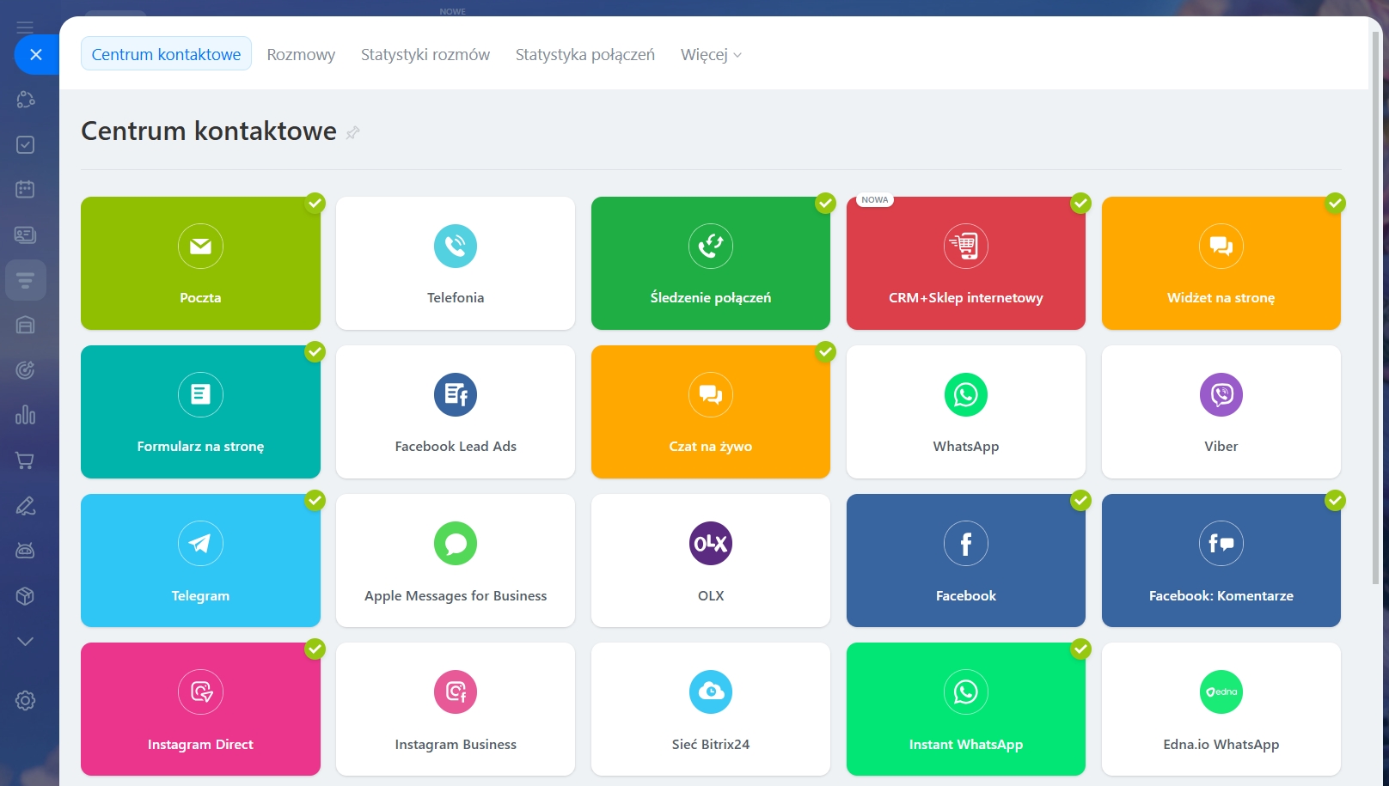
Task: Open Formularz na stronę tile
Action: (200, 411)
